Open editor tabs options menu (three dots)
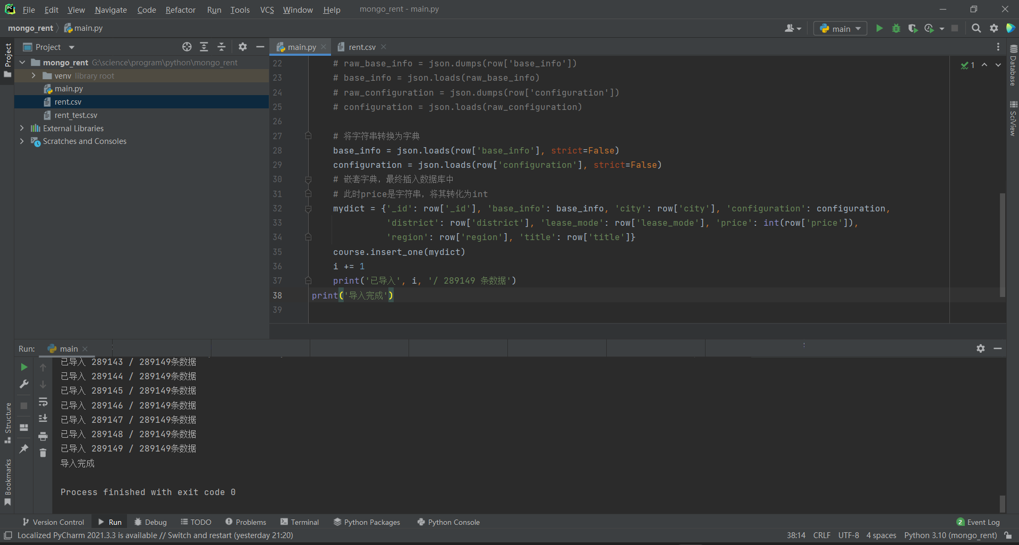 [x=998, y=47]
